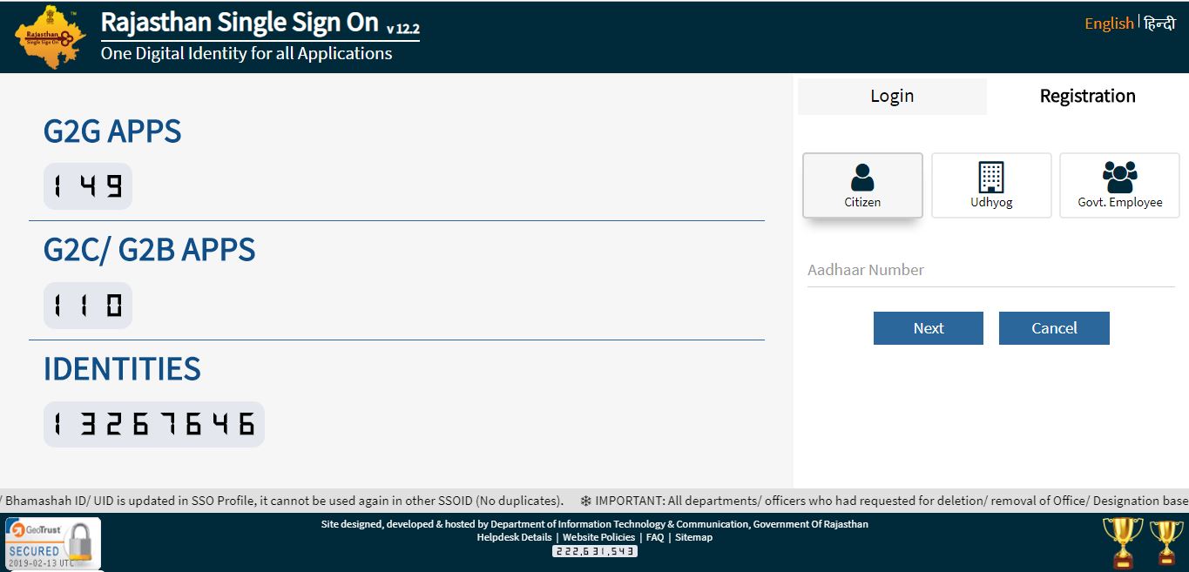1189x572 pixels.
Task: Open the FAQ footer link
Action: [654, 537]
